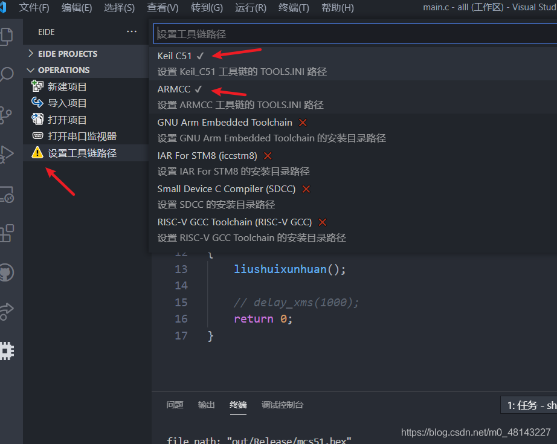Switch to the 调试控制台 panel tab
This screenshot has width=557, height=444.
tap(282, 405)
